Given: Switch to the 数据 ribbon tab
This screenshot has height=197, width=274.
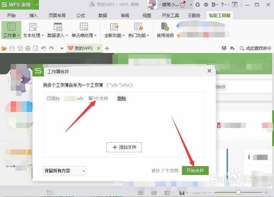Looking at the screenshot, I should [103, 16].
